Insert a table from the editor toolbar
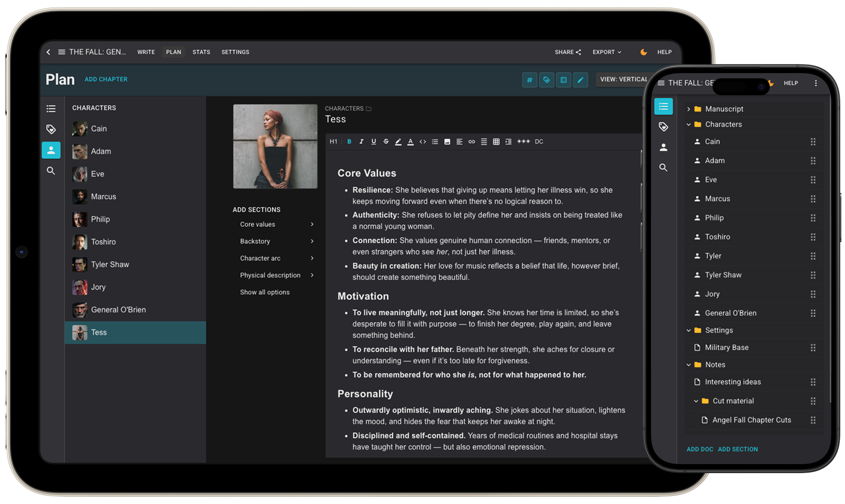Viewport: 845px width, 504px height. (x=496, y=141)
